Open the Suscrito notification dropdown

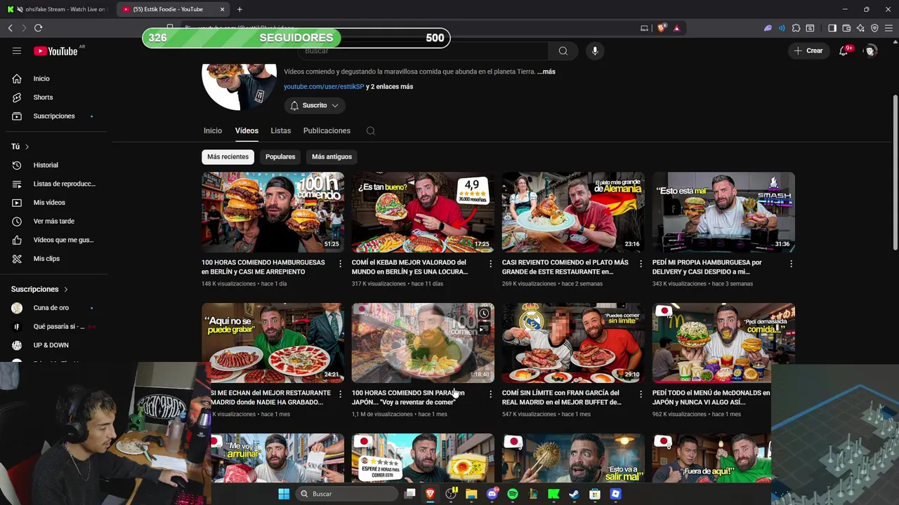(x=315, y=105)
